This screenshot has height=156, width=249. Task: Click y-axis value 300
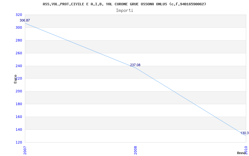(x=19, y=28)
